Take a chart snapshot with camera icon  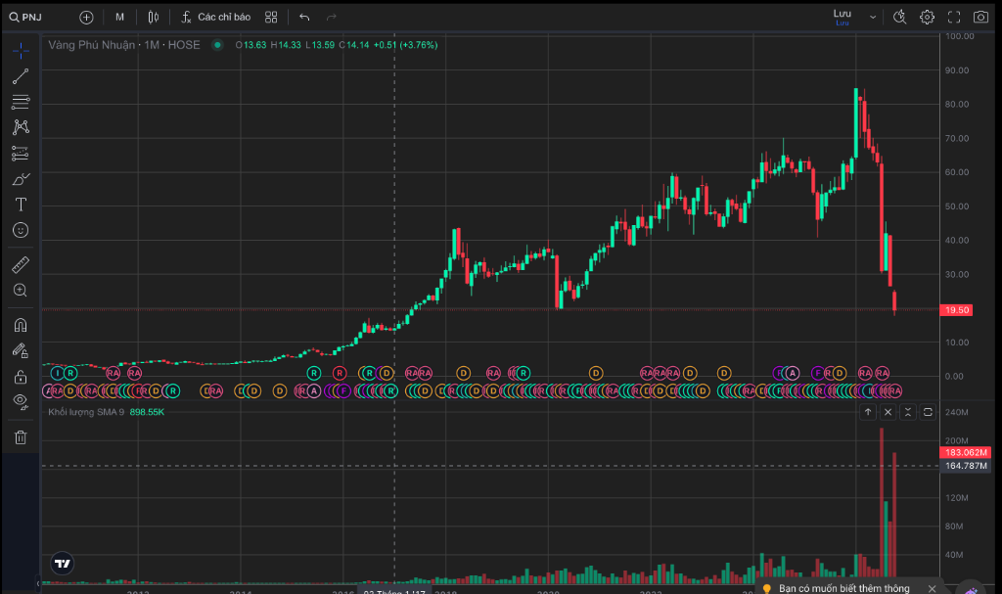[x=980, y=18]
